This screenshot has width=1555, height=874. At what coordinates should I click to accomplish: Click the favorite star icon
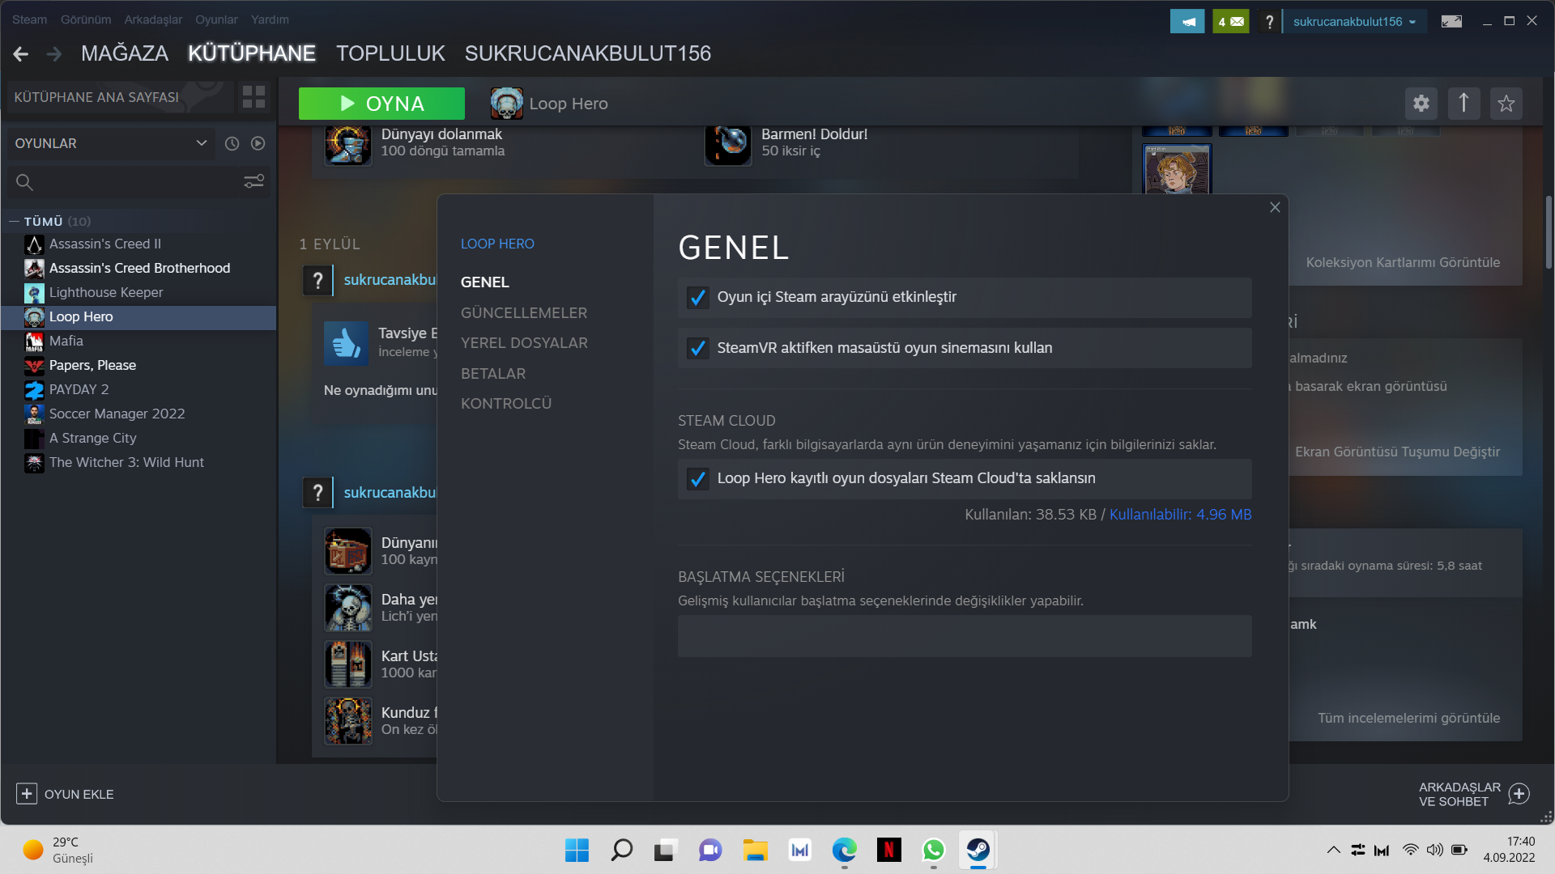coord(1506,104)
